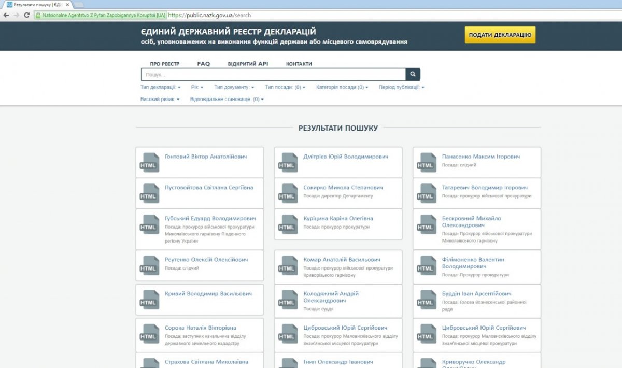Click HTML icon for Сокирко Микола Степанович
Image resolution: width=622 pixels, height=368 pixels.
coord(288,193)
